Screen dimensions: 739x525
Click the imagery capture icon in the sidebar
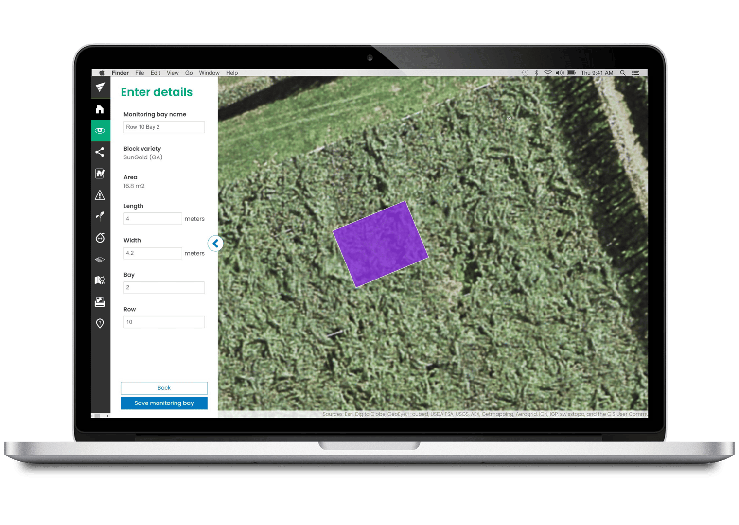(x=100, y=302)
